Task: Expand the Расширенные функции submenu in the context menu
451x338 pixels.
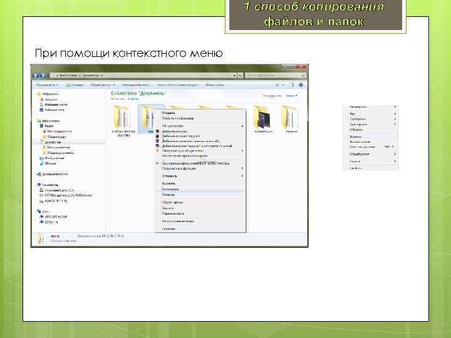Action: [x=201, y=168]
